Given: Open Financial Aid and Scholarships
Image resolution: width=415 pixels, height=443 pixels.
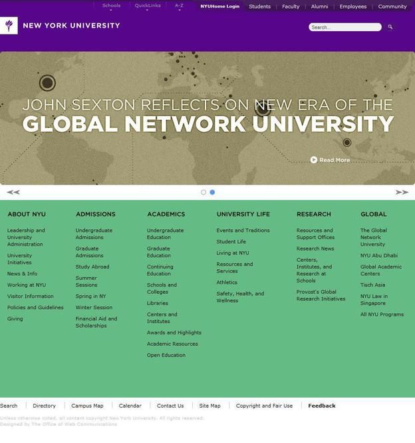Looking at the screenshot, I should 96,322.
